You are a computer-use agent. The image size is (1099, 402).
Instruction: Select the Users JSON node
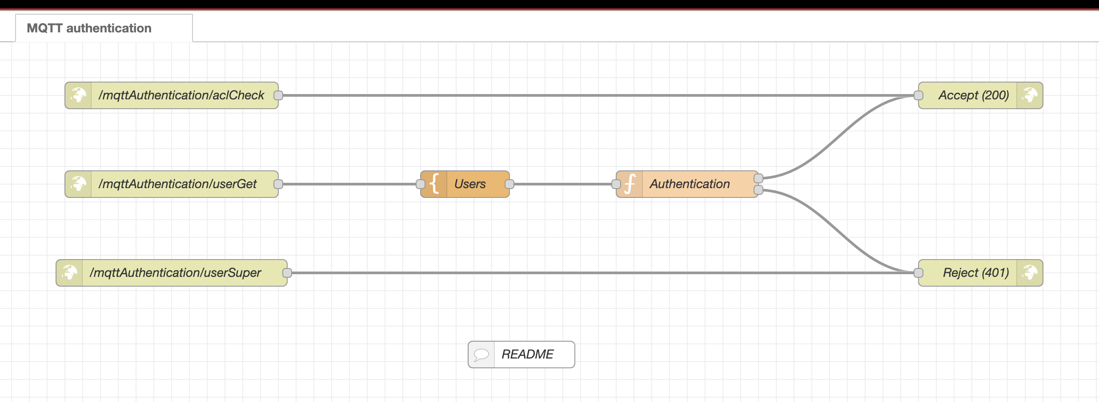pyautogui.click(x=469, y=184)
